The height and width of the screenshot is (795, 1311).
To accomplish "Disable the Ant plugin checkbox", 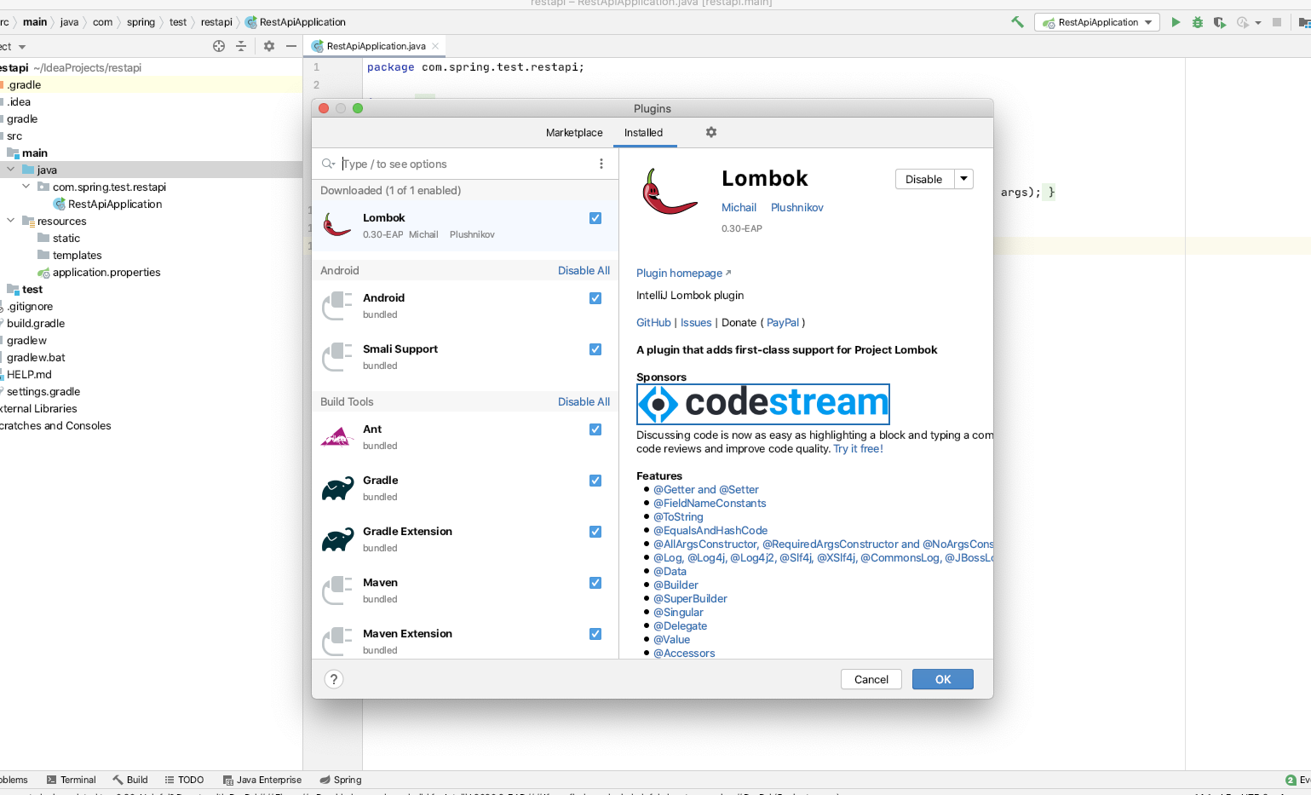I will pyautogui.click(x=595, y=429).
